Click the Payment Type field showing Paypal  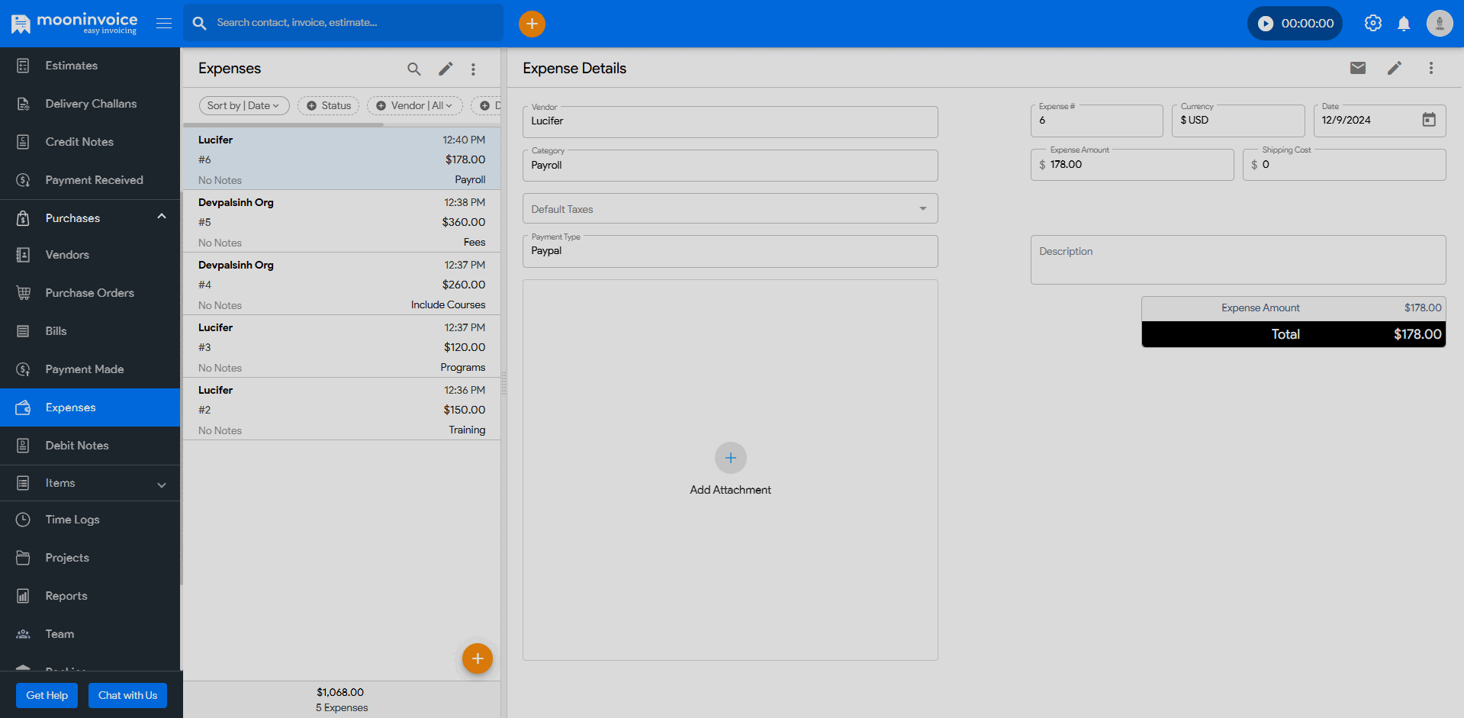click(x=730, y=251)
